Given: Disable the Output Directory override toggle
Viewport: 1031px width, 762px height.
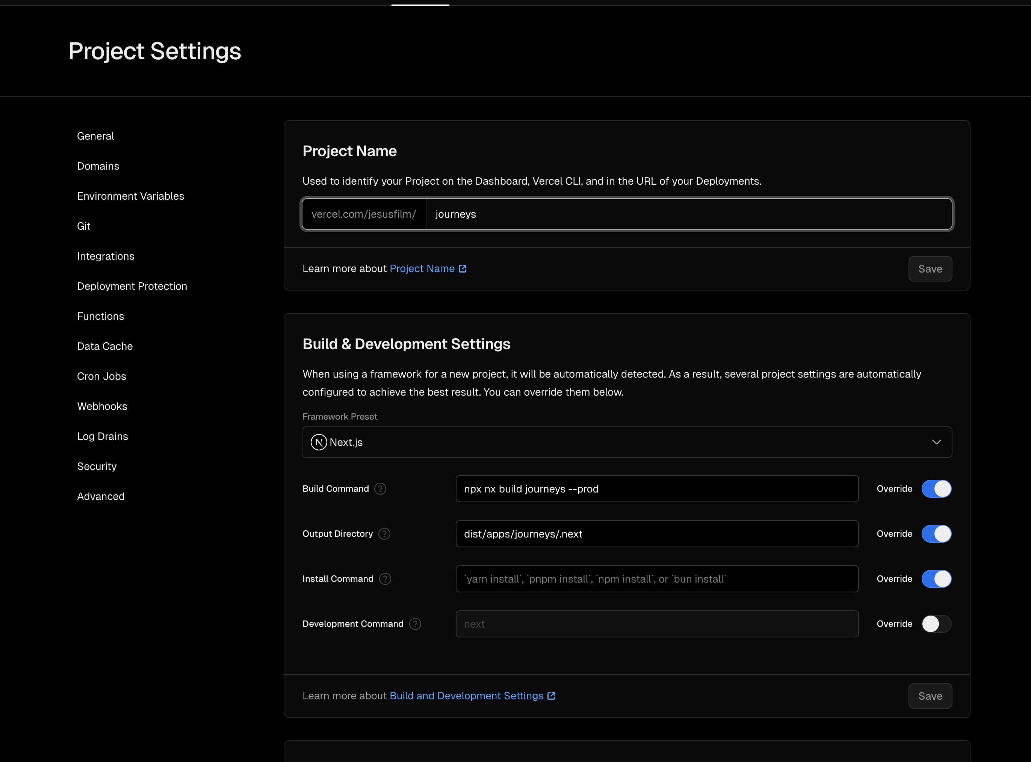Looking at the screenshot, I should (936, 534).
